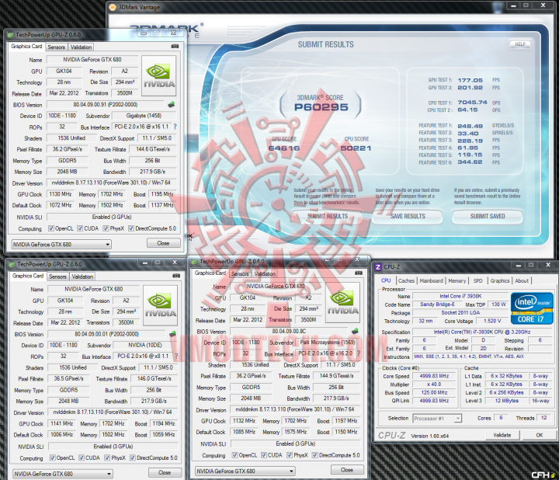Toggle OpenCL checkbox in bottom-left GPU-Z window

53,458
